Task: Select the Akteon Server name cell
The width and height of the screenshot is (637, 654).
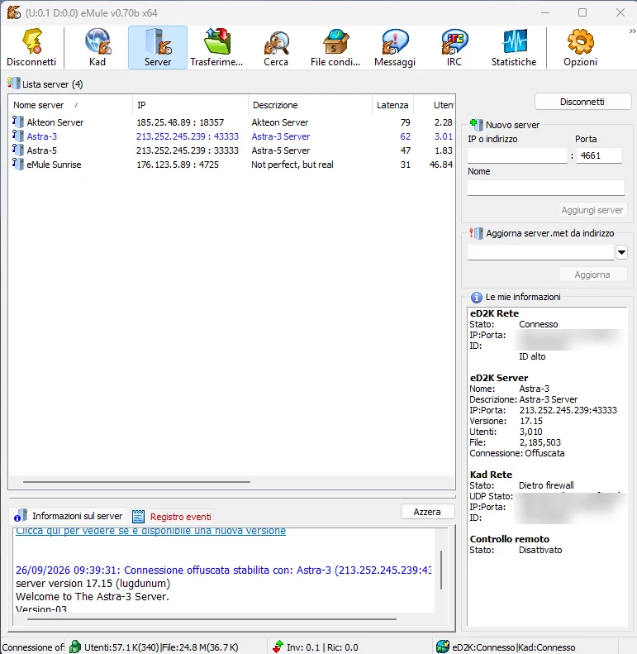Action: (55, 122)
